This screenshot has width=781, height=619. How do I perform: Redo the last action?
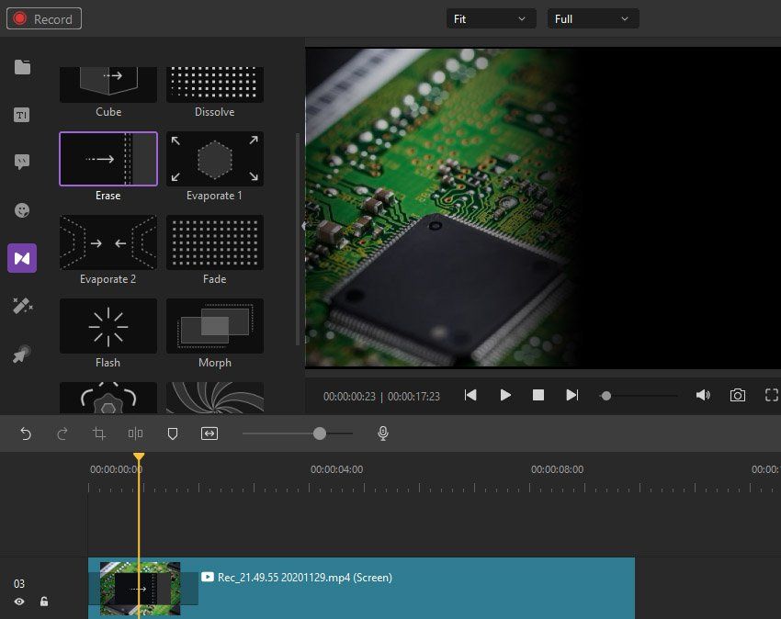coord(62,433)
